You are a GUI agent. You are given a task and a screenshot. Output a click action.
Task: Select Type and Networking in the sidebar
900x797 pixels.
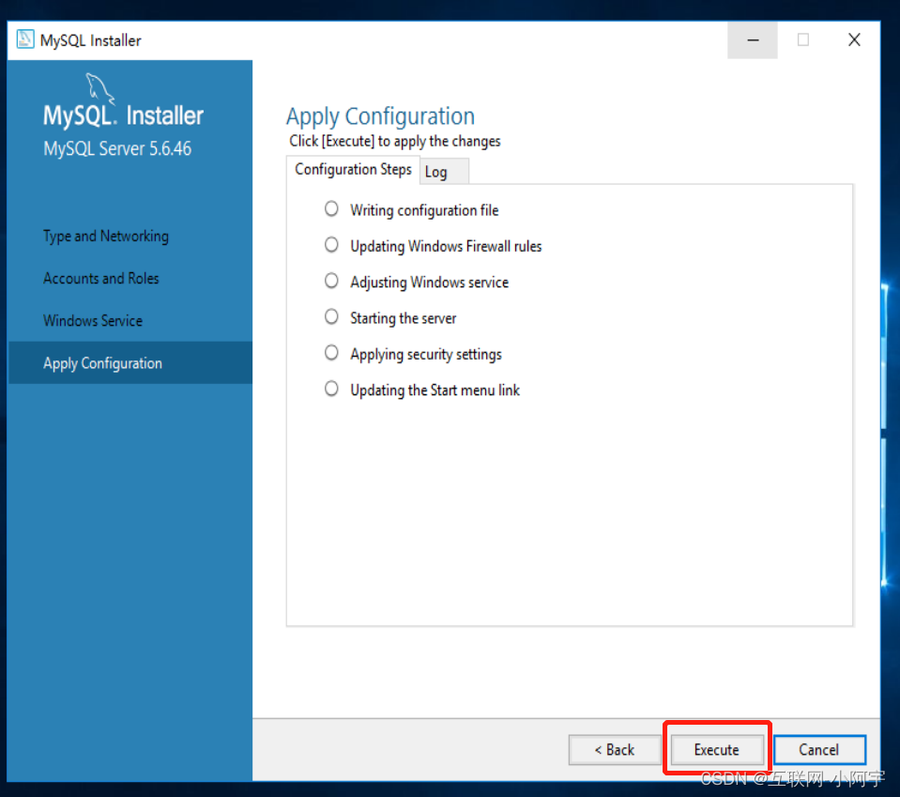(x=105, y=236)
